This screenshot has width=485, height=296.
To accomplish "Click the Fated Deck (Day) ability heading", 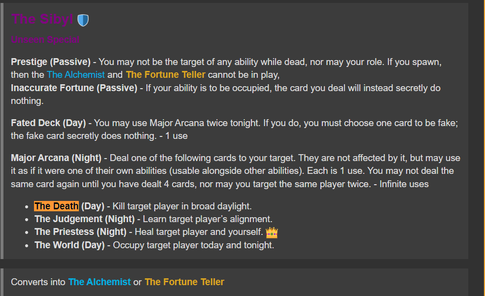I will click(x=48, y=123).
